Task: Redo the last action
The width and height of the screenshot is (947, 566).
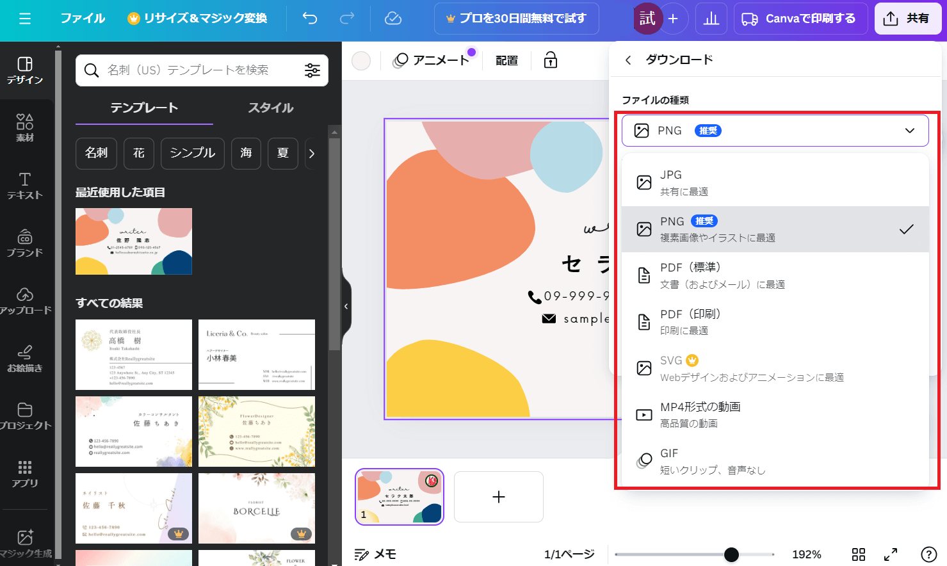Action: 347,19
